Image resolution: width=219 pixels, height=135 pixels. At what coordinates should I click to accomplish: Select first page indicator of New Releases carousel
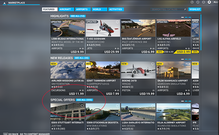pos(182,59)
